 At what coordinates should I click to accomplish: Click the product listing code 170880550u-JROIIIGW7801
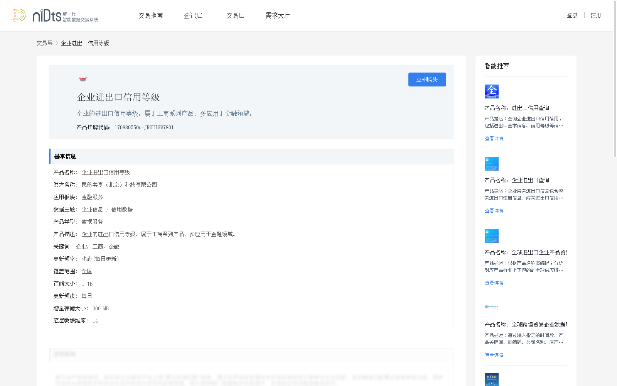(144, 127)
